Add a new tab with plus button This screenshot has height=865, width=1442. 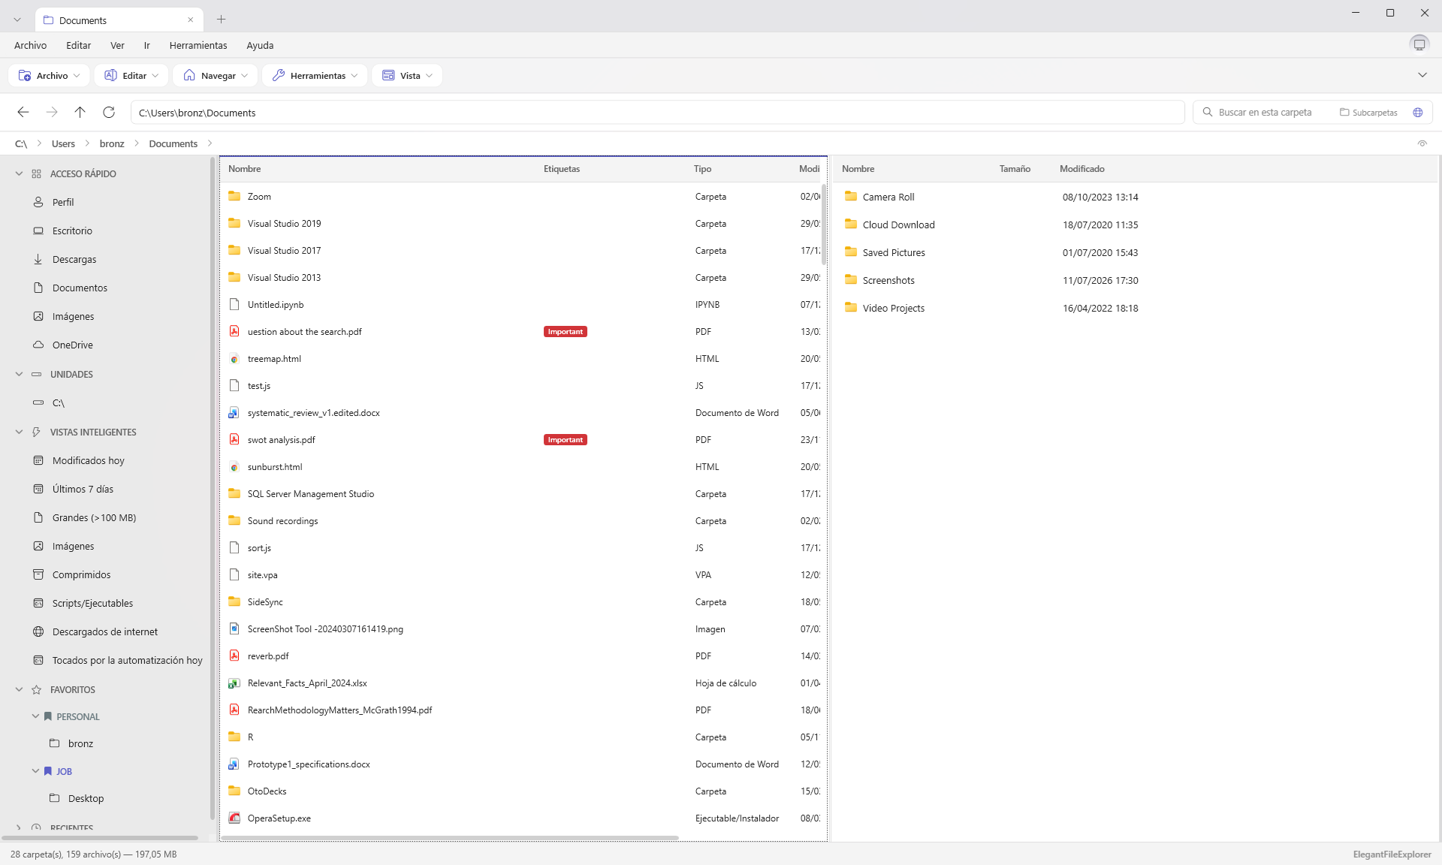click(x=221, y=20)
